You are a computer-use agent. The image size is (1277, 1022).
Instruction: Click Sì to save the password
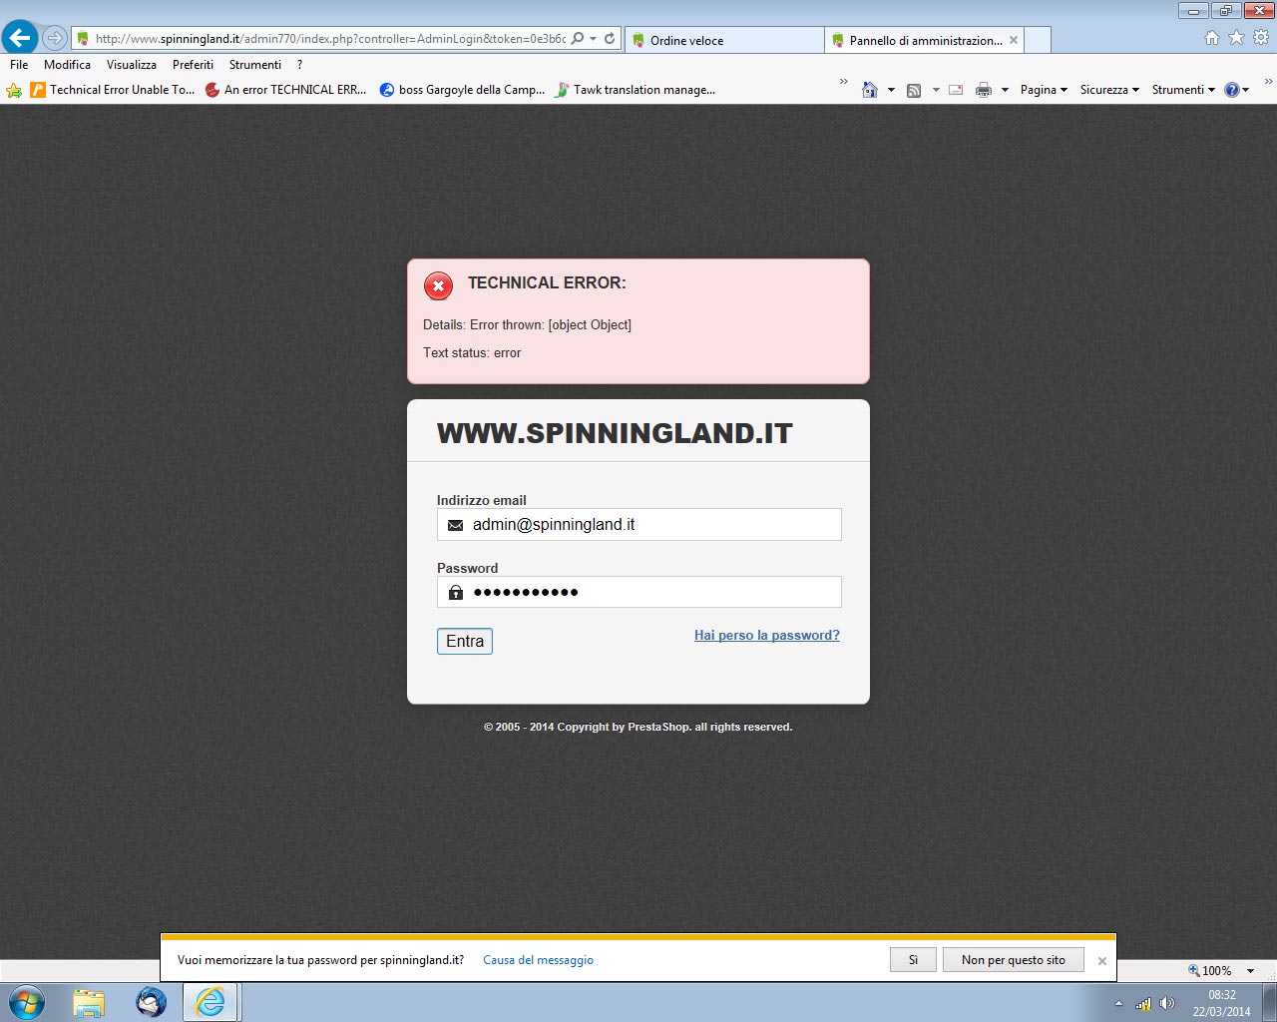coord(913,960)
